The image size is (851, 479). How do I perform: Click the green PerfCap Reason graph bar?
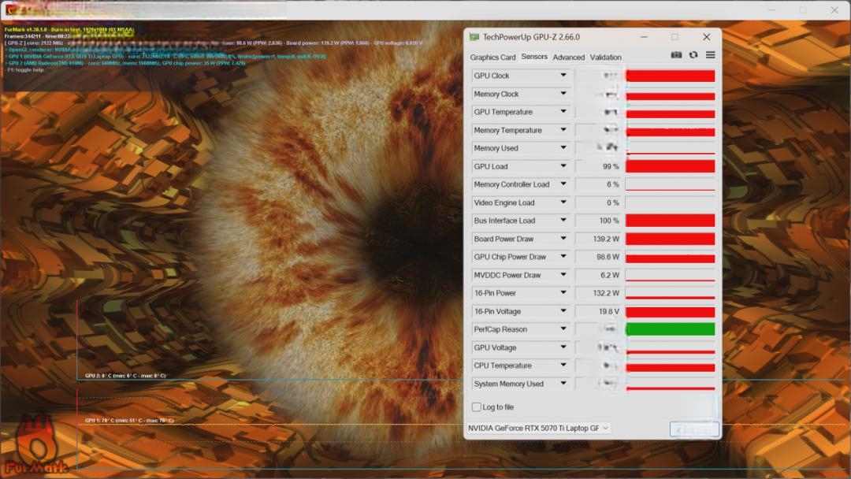(x=671, y=329)
